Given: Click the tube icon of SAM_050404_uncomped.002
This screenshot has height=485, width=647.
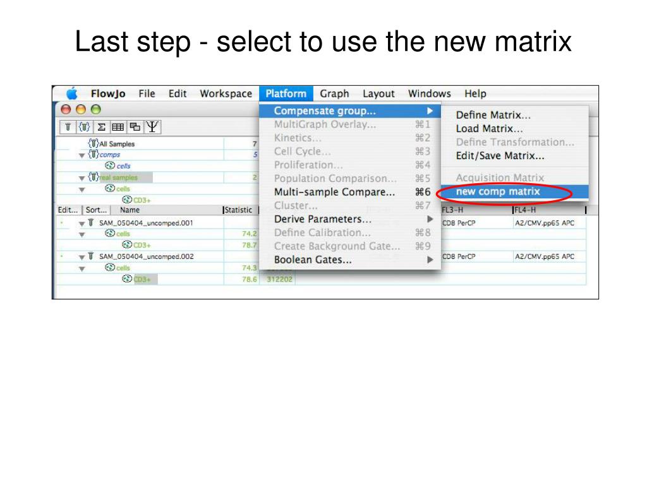Looking at the screenshot, I should pos(91,256).
